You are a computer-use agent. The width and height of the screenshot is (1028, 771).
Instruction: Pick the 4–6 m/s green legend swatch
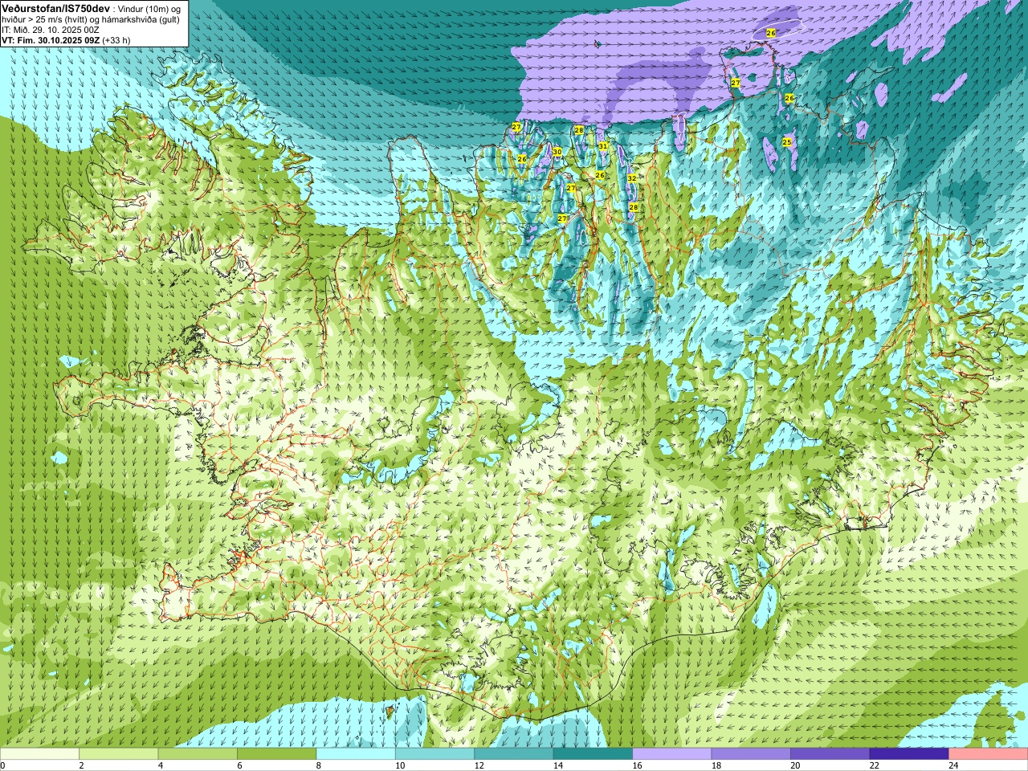pos(198,754)
